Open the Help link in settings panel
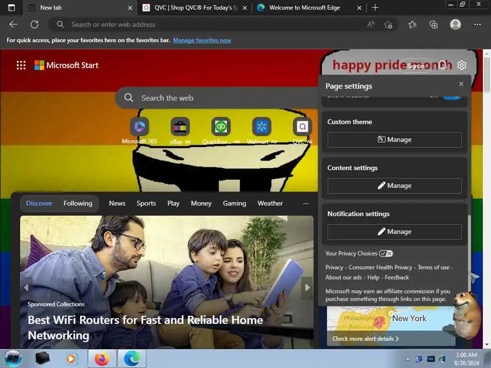Viewport: 491px width, 368px height. (x=373, y=277)
